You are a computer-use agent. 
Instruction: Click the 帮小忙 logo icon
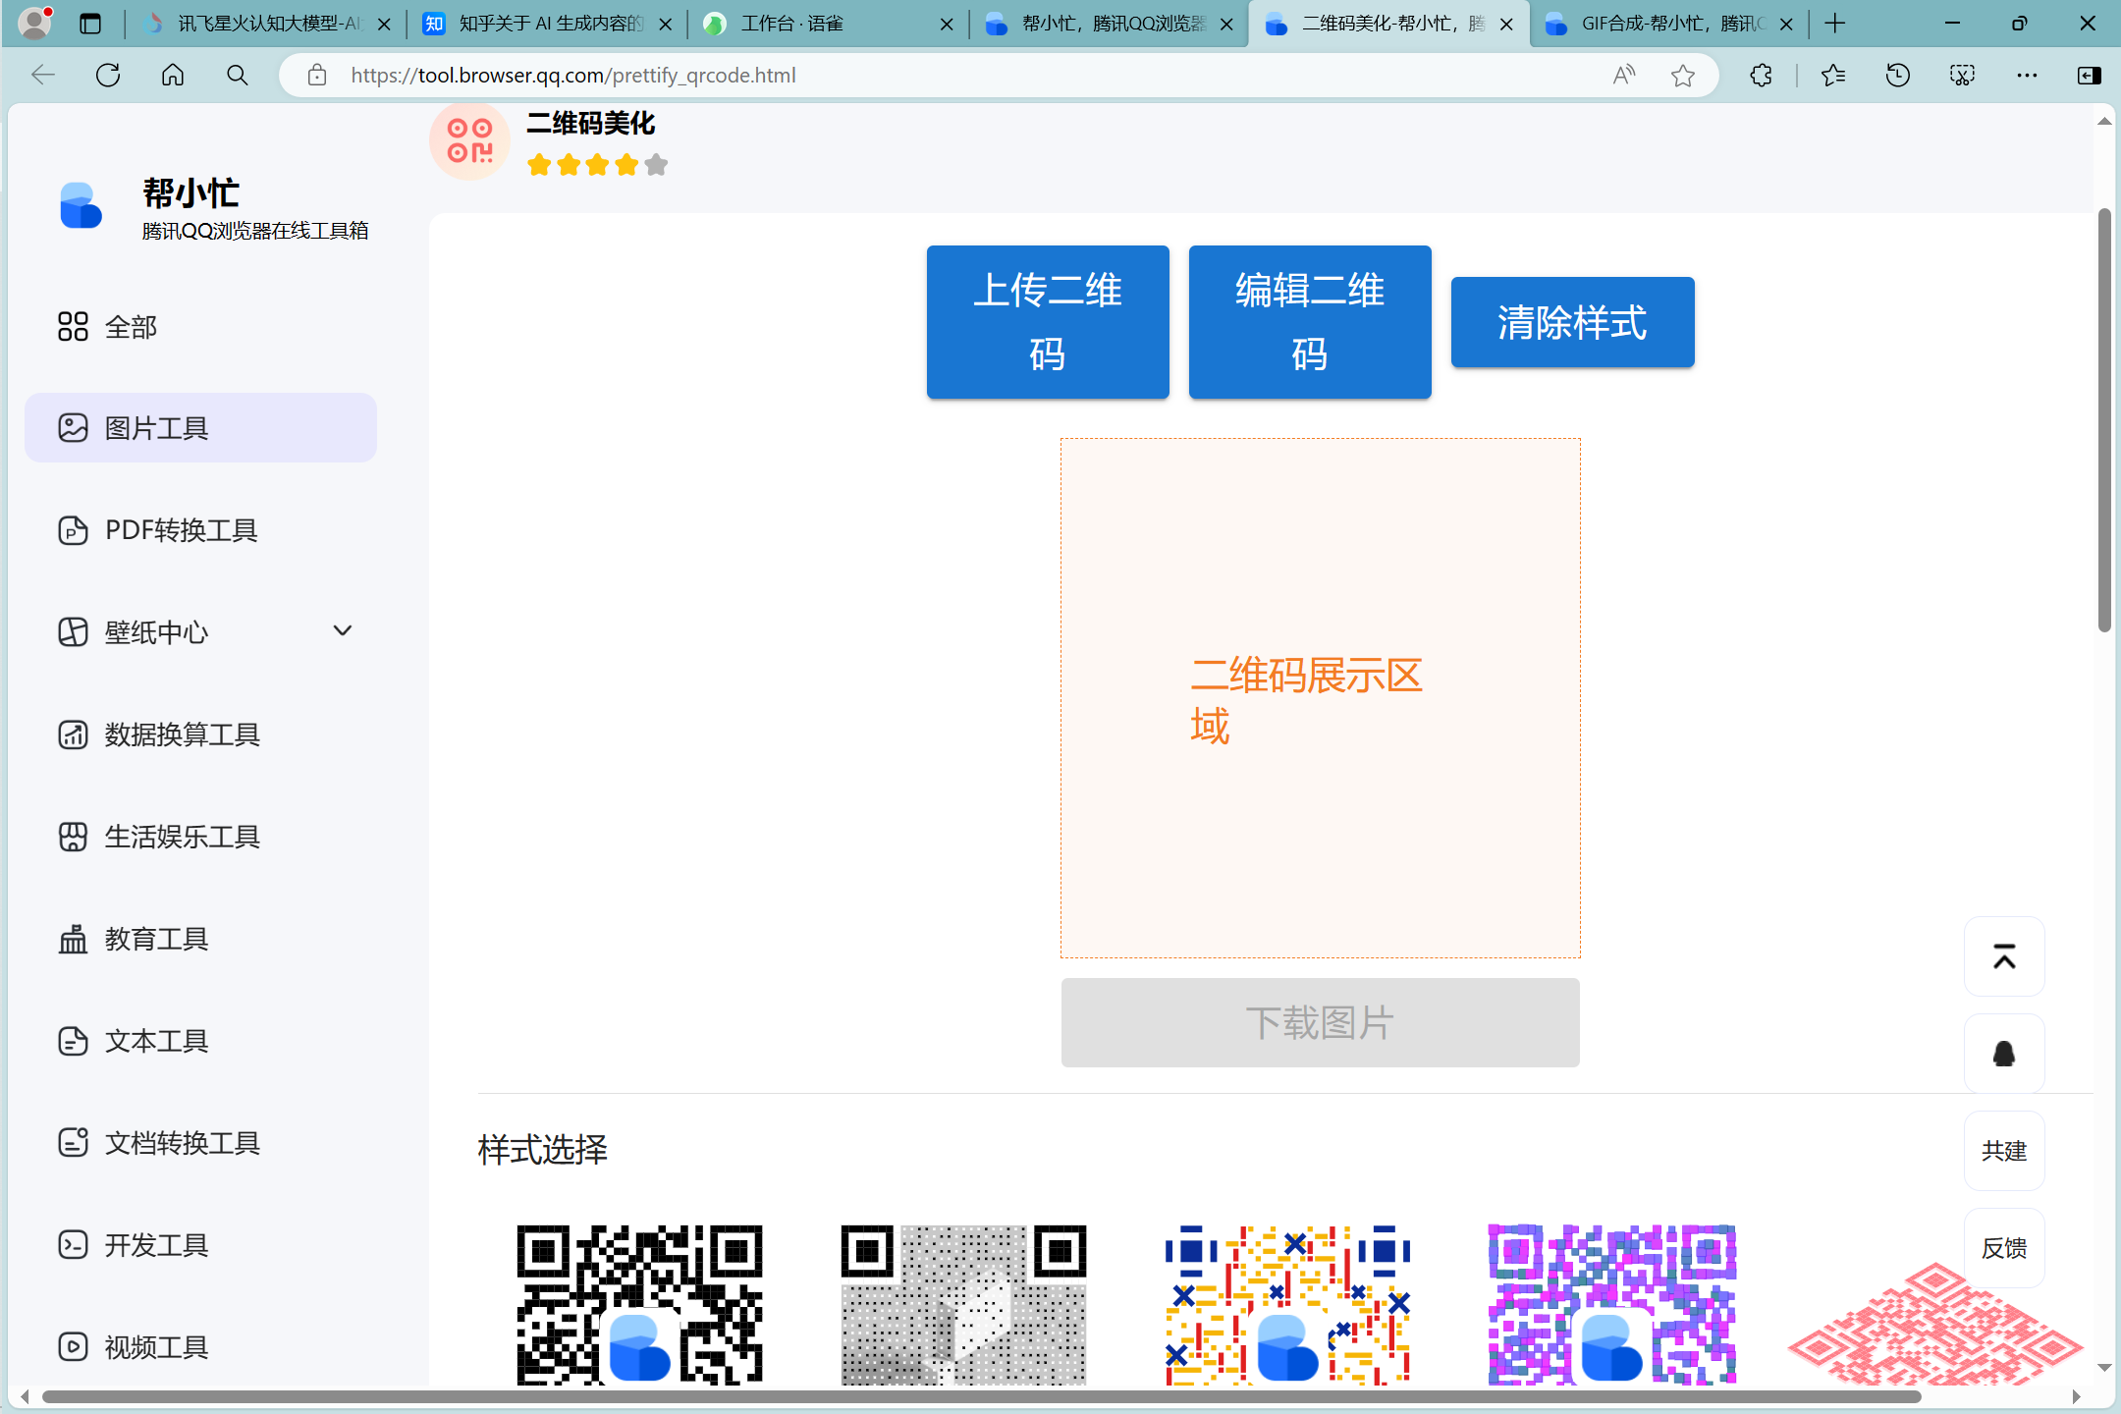point(81,205)
